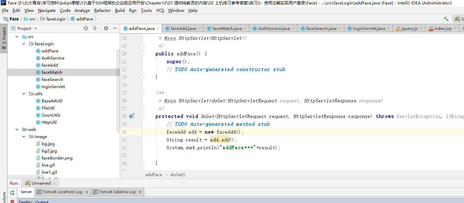The width and height of the screenshot is (464, 203).
Task: Switch to index.jsp editor tab
Action: click(x=443, y=29)
